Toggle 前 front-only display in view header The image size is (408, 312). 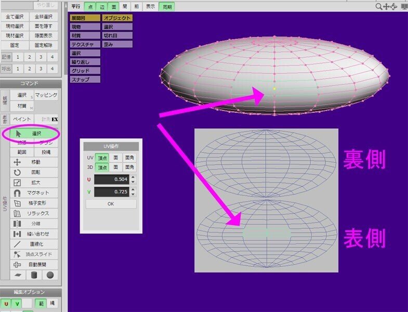click(x=136, y=7)
